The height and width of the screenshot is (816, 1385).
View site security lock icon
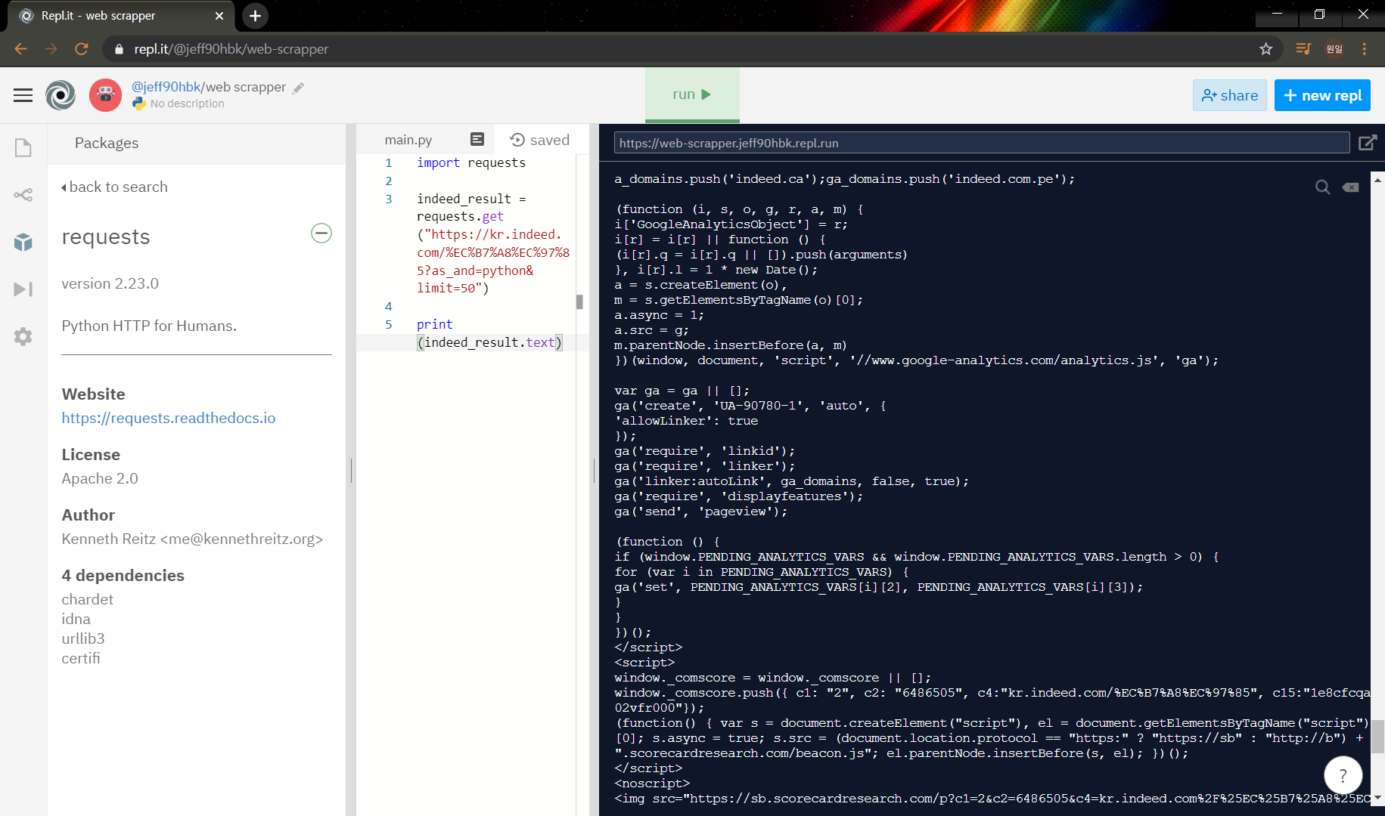pos(119,49)
